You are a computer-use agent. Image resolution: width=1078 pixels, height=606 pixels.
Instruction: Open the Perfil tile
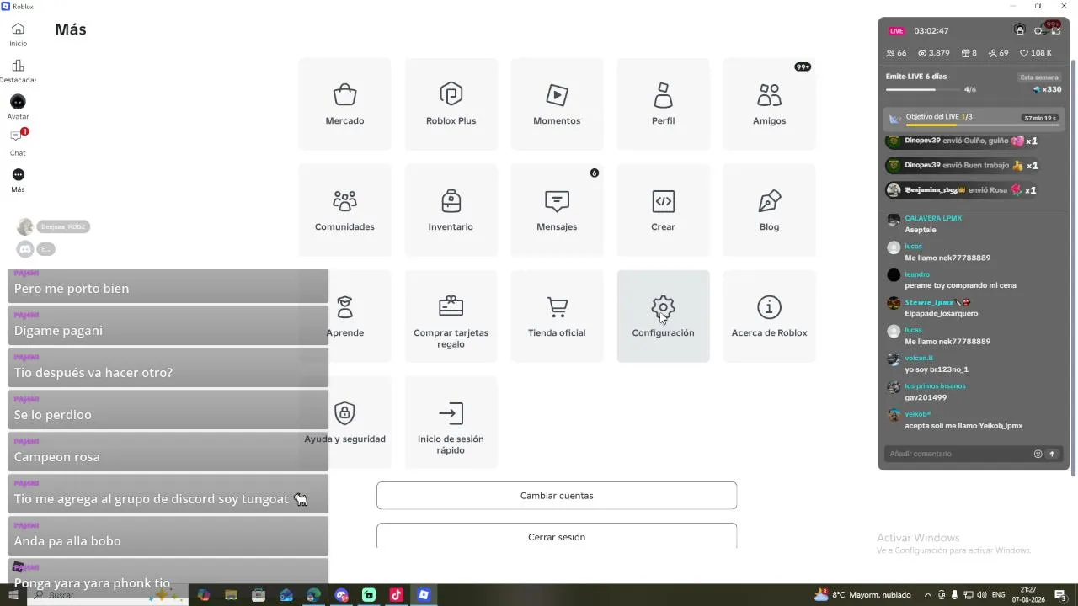(x=663, y=104)
